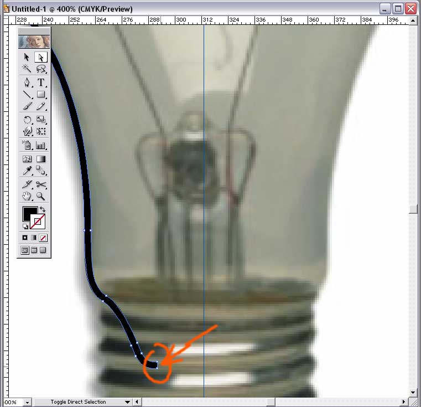Click horizontal scrollbar right arrow
Image resolution: width=421 pixels, height=407 pixels.
coord(403,402)
